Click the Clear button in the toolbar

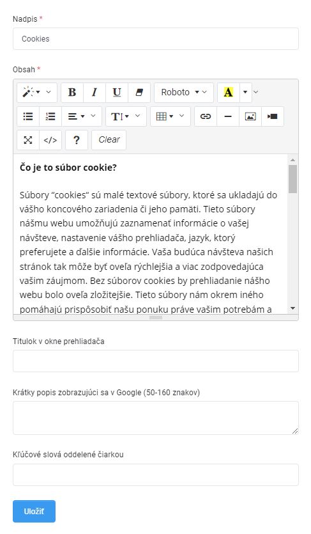109,140
